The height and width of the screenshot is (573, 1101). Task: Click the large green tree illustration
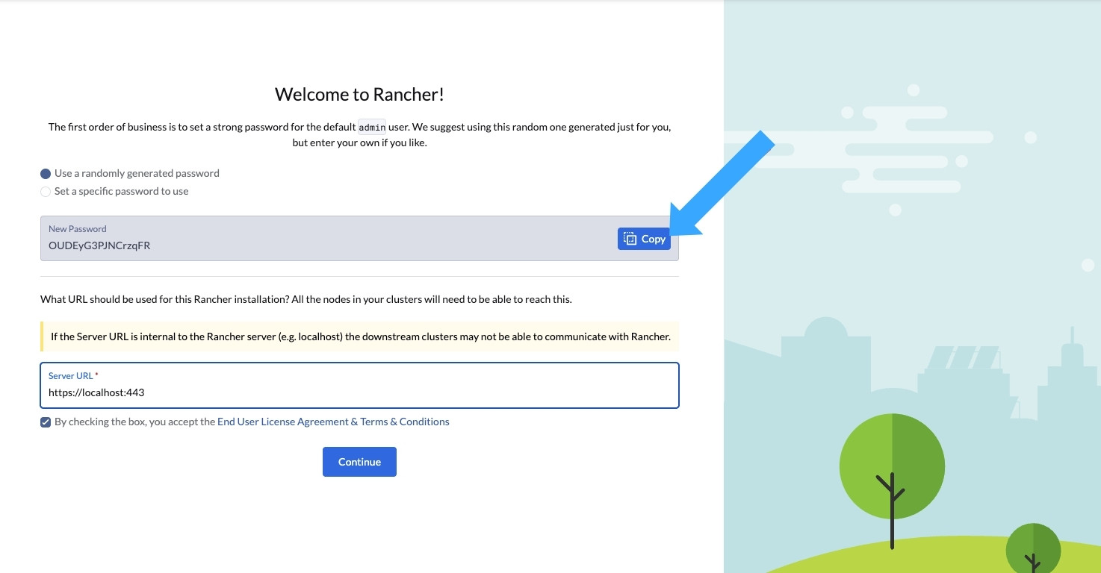coord(892,466)
